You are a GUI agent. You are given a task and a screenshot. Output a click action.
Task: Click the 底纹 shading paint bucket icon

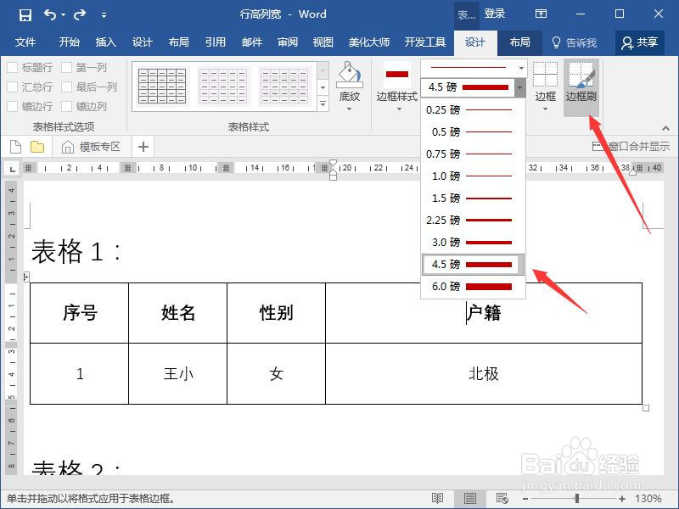point(349,75)
